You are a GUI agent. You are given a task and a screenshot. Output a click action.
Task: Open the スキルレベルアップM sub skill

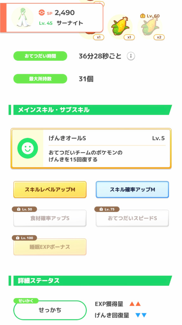click(50, 190)
